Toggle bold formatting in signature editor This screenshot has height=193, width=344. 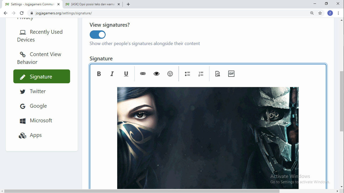coord(99,74)
